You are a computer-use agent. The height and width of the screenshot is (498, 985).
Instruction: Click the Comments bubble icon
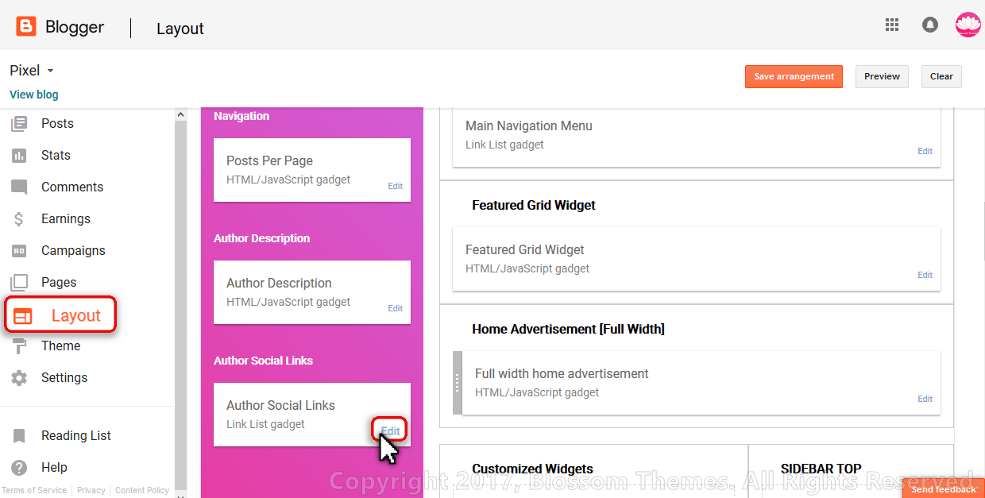click(x=19, y=187)
